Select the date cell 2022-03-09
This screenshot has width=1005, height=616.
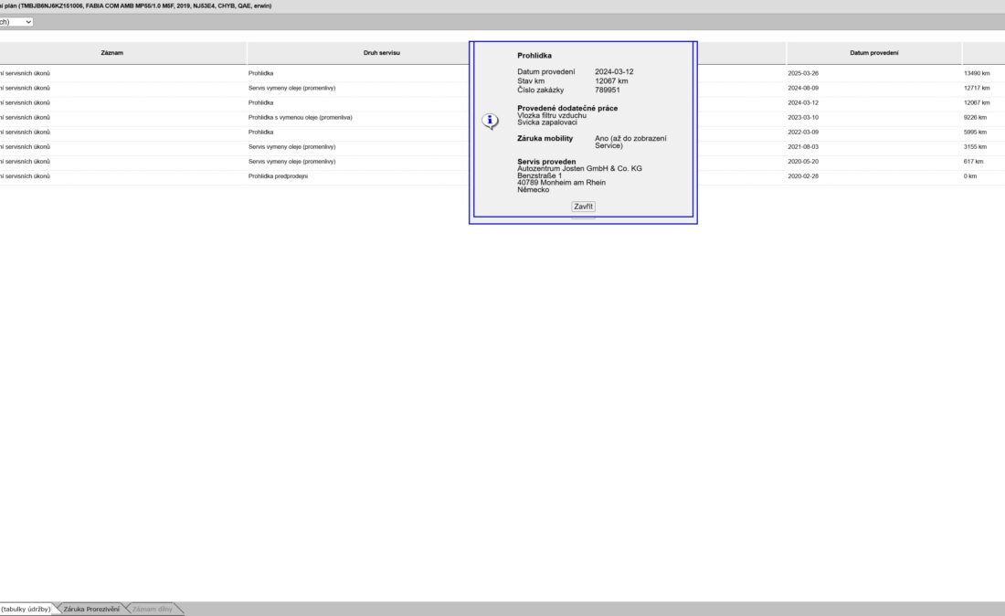point(803,133)
